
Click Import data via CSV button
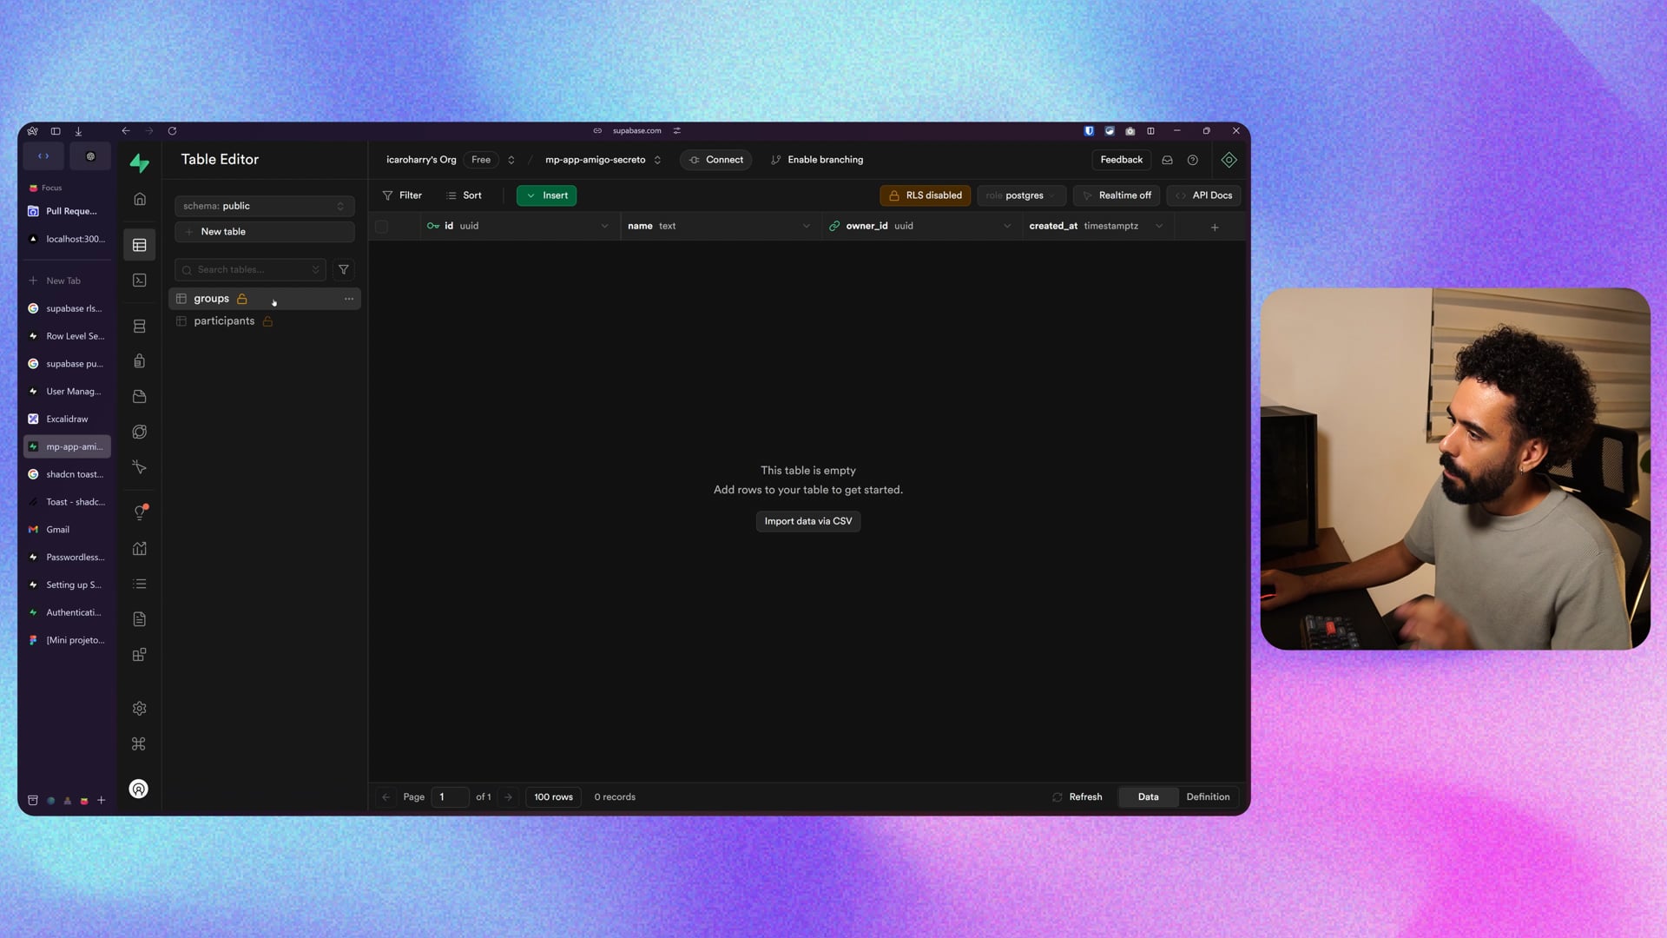[807, 521]
